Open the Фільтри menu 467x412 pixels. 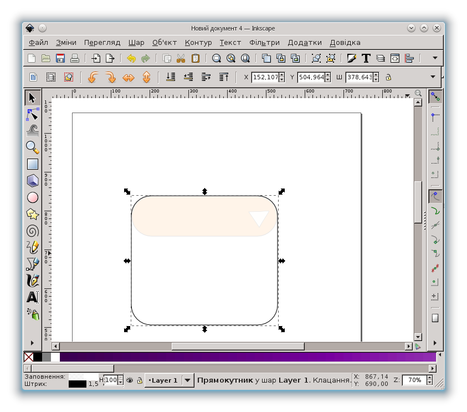point(264,42)
